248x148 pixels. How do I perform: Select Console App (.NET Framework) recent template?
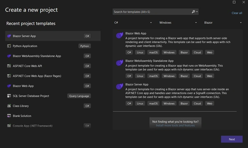click(x=53, y=126)
